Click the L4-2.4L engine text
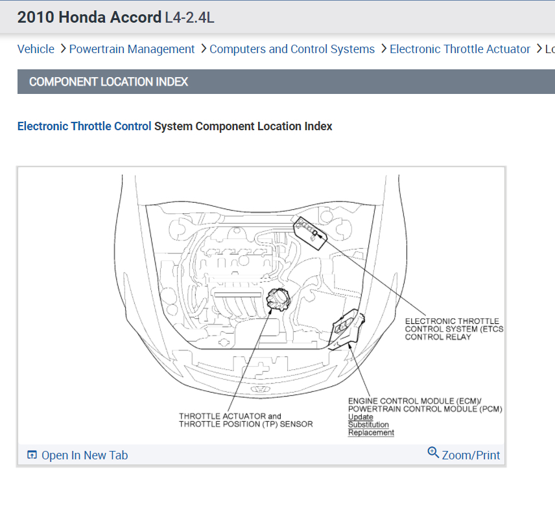 [x=189, y=17]
